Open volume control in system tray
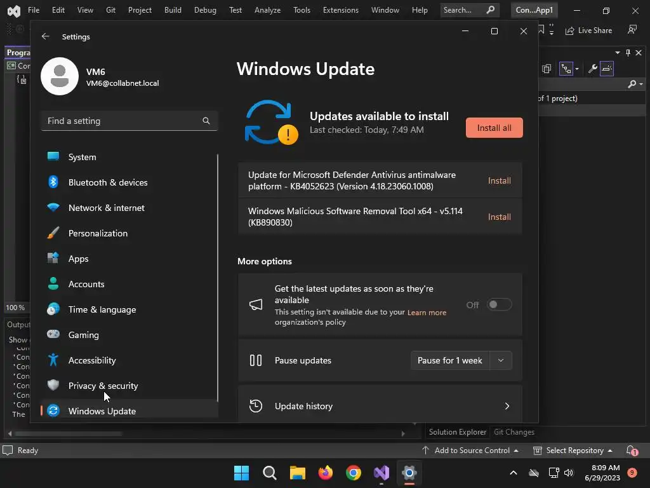 [x=568, y=473]
